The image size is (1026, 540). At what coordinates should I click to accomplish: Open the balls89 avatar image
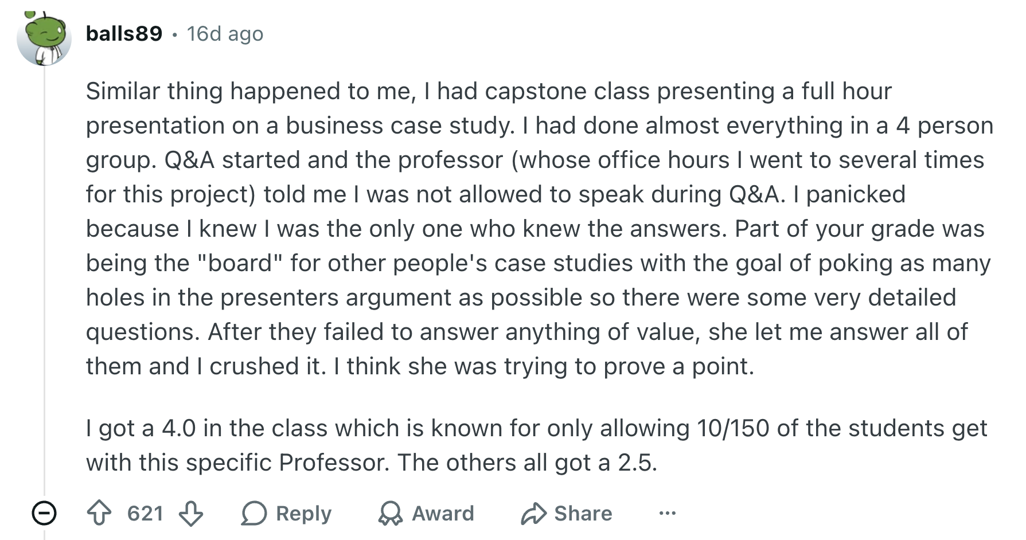coord(44,38)
